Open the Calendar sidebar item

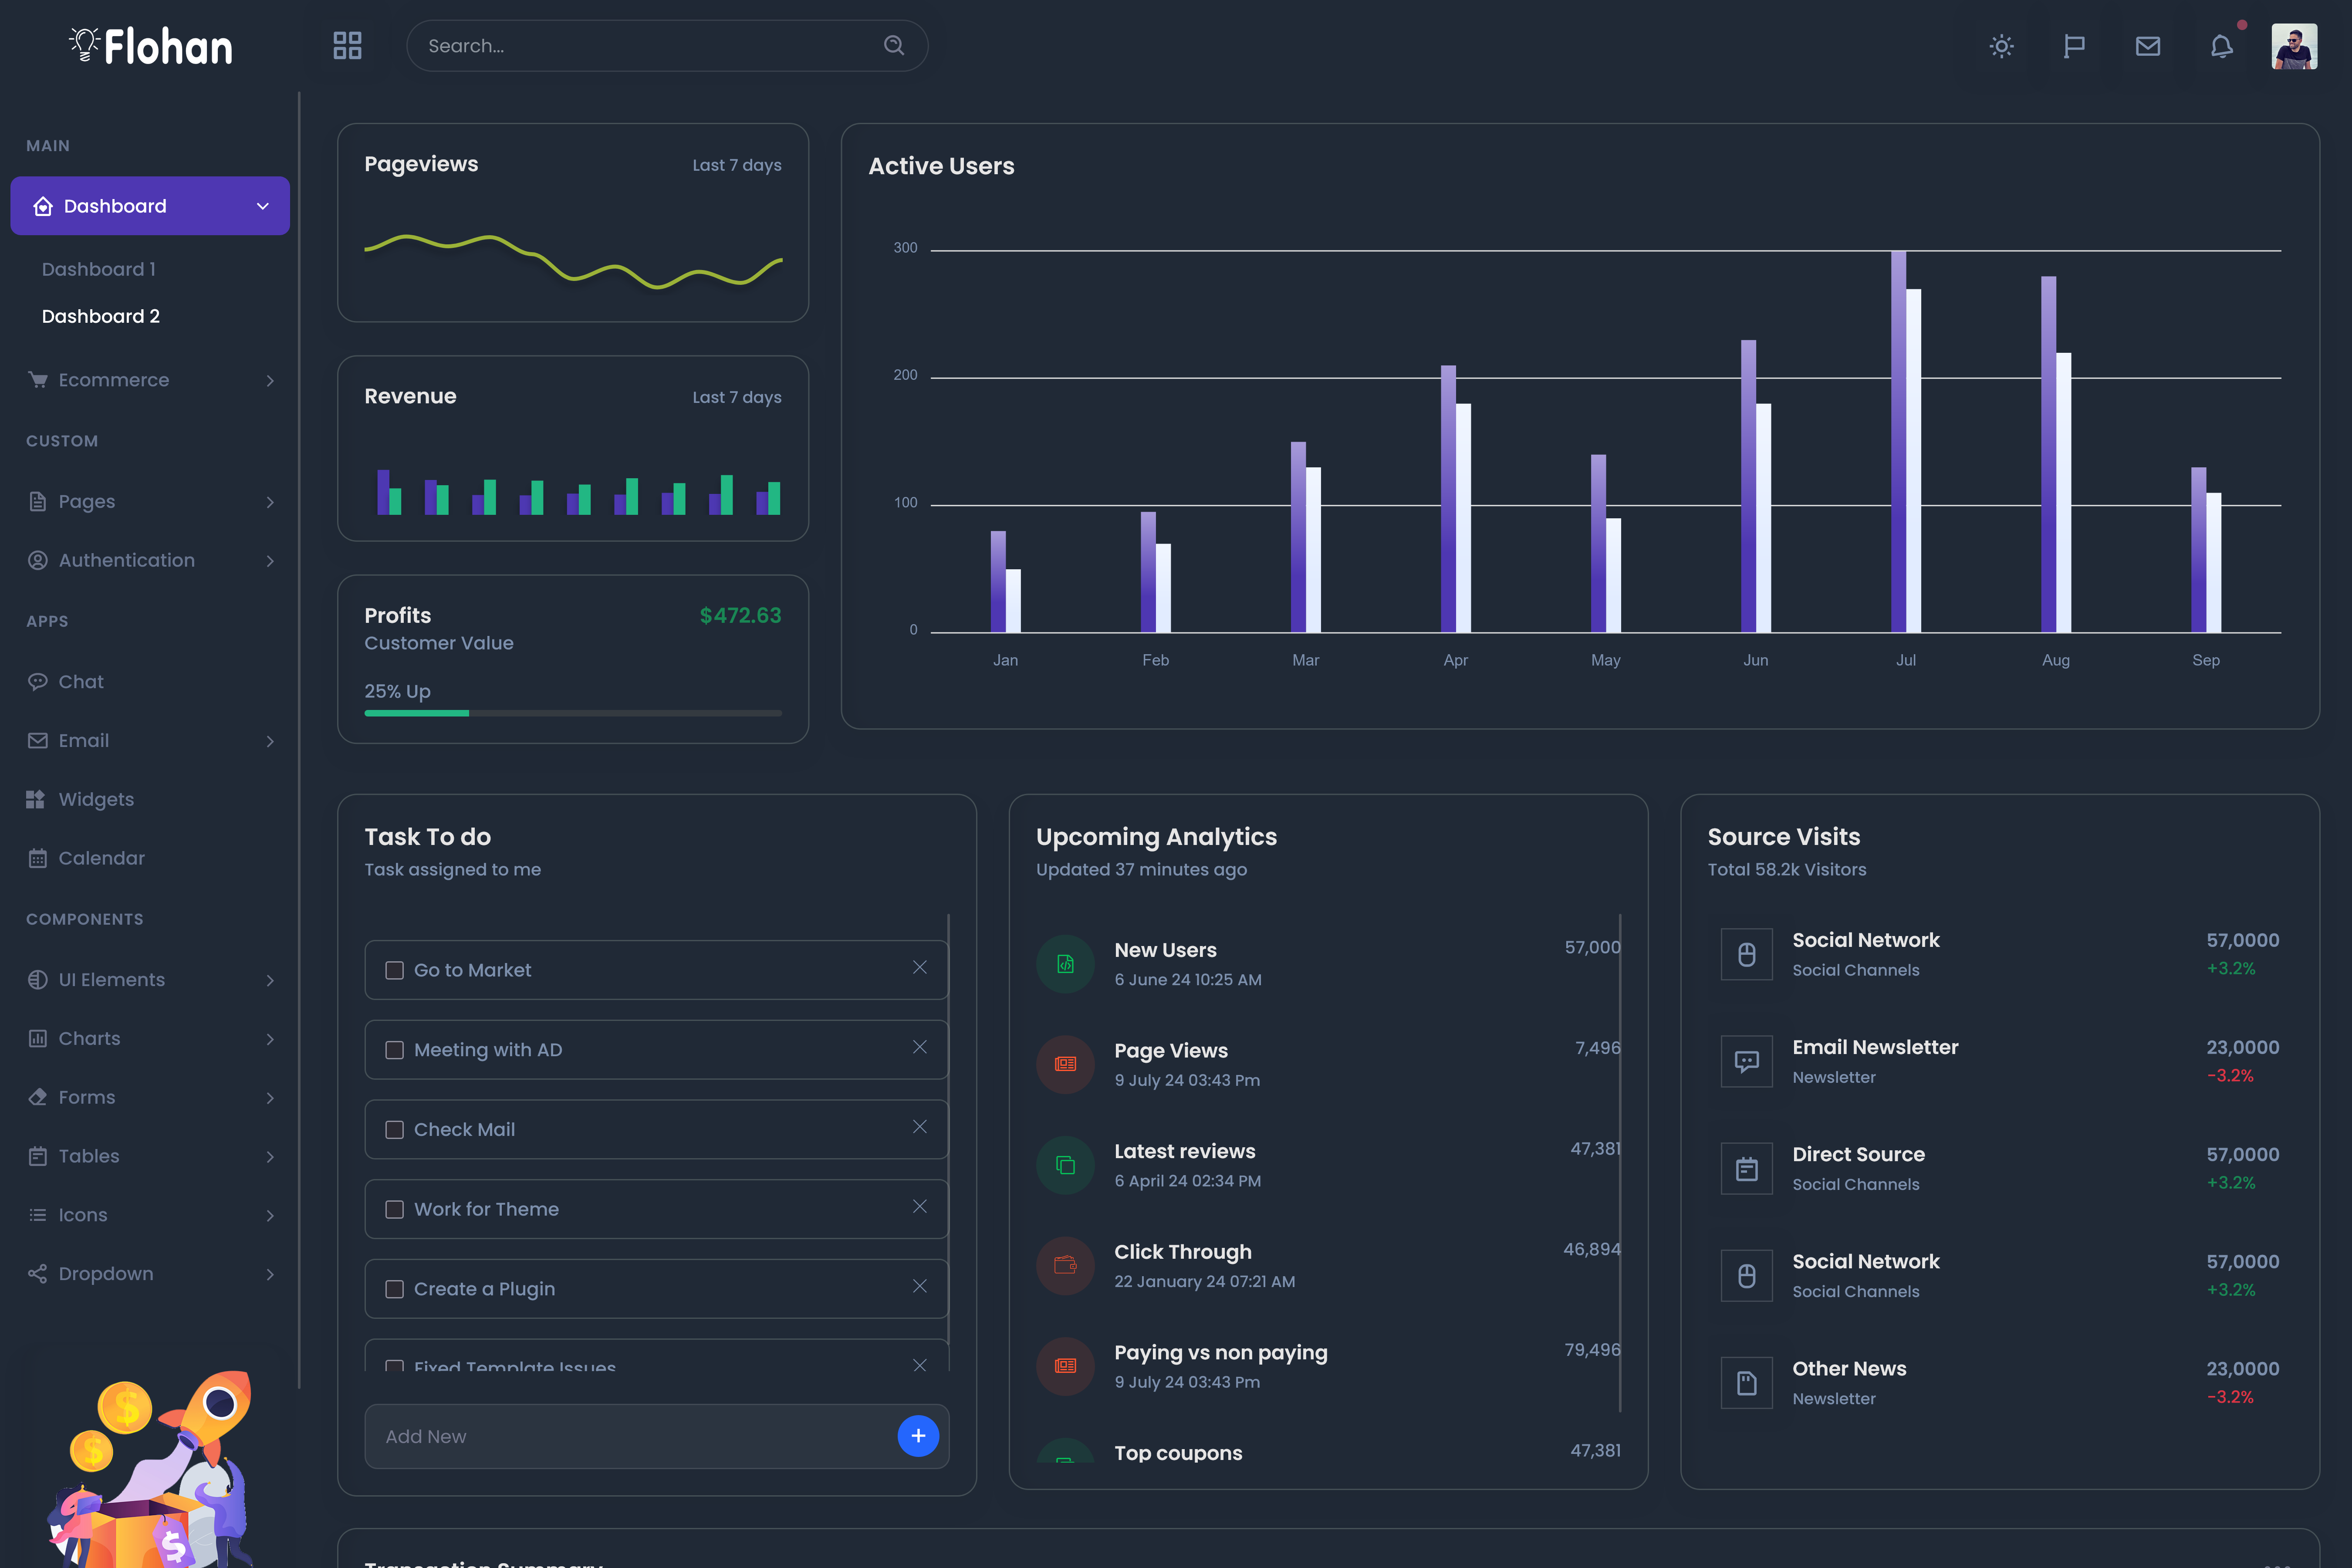(x=101, y=858)
